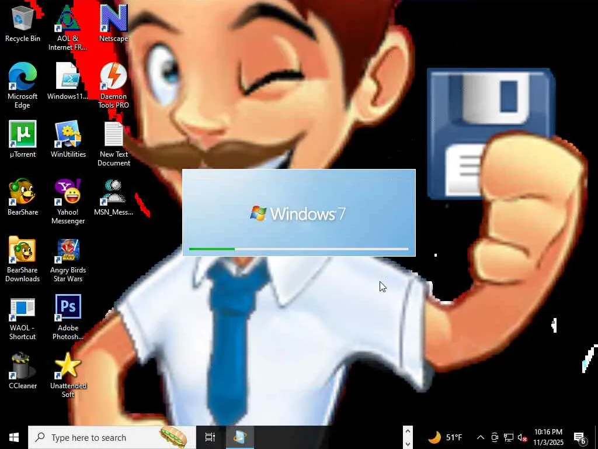Viewport: 598px width, 449px height.
Task: Expand the hidden tray icons chevron
Action: pos(481,437)
